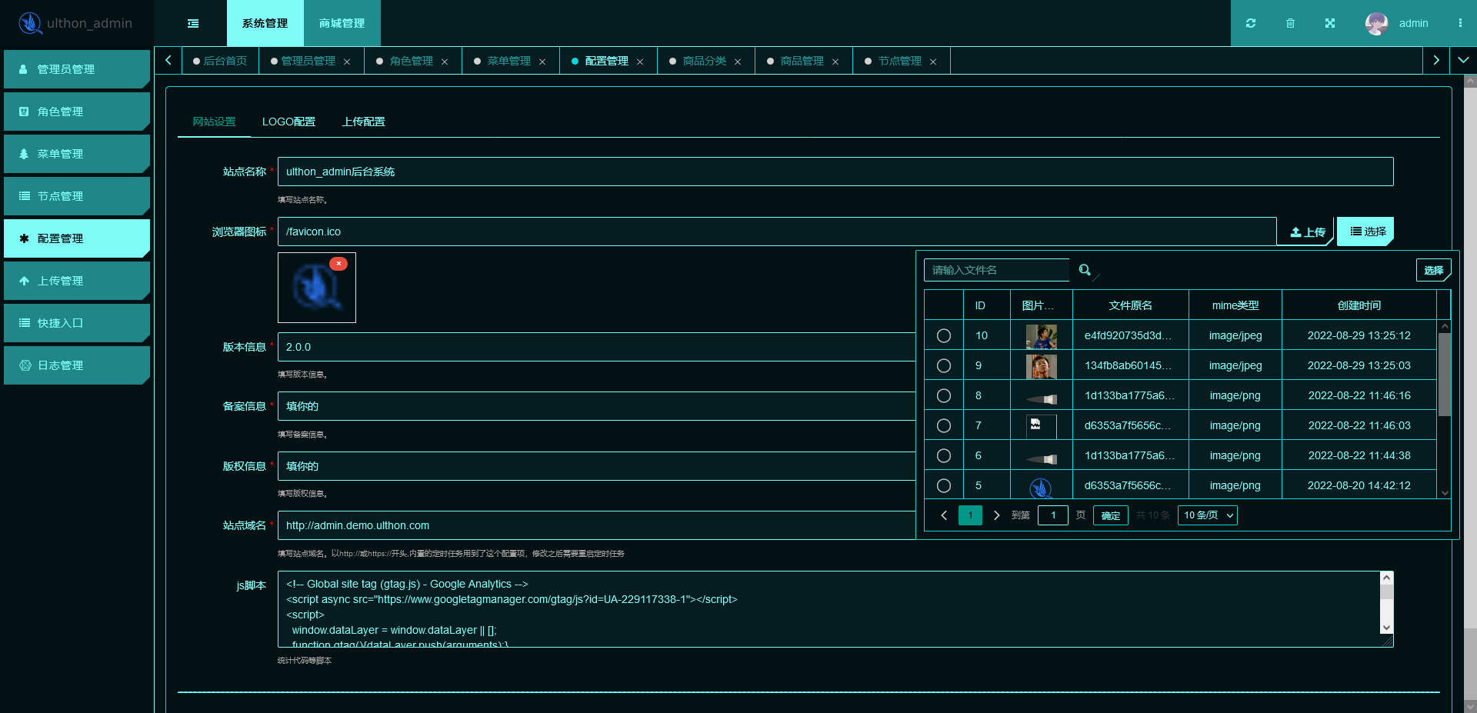Select radio button for file ID 10

(944, 335)
